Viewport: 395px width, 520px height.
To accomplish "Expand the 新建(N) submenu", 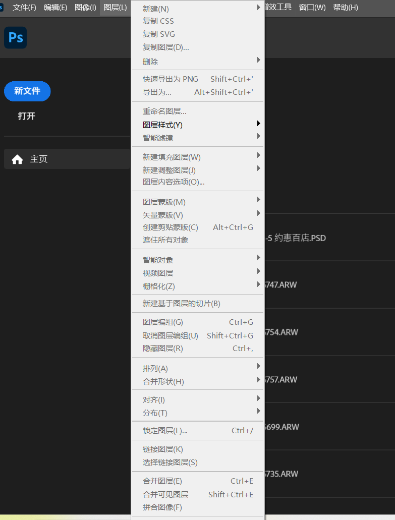I will [x=198, y=9].
